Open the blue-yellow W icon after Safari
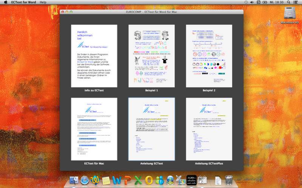Image resolution: width=302 pixels, height=188 pixels. (96, 180)
